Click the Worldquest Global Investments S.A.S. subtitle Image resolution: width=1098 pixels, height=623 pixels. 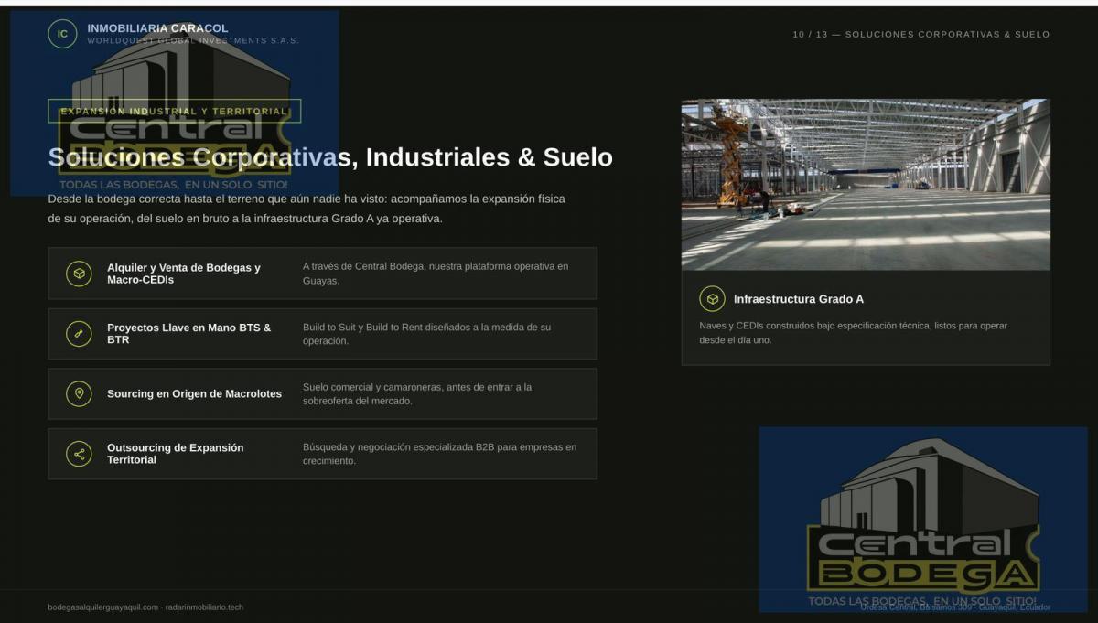193,41
